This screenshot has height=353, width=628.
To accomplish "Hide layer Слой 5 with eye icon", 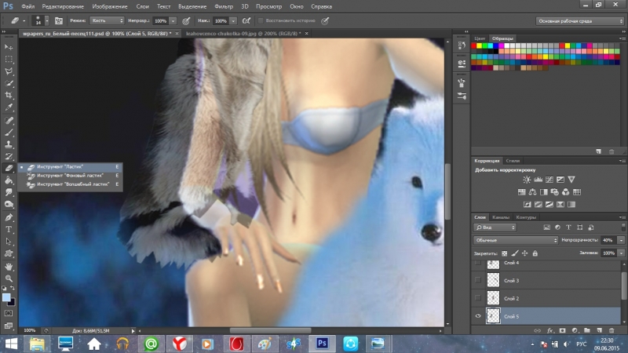I will coord(478,316).
